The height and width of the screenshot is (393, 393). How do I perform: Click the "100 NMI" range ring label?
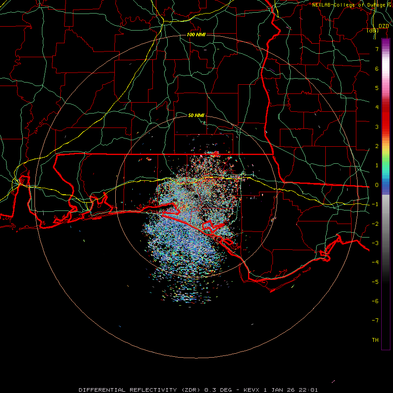click(x=196, y=34)
